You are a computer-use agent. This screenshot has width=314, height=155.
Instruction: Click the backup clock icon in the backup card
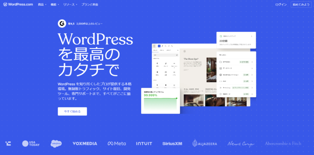point(221,36)
